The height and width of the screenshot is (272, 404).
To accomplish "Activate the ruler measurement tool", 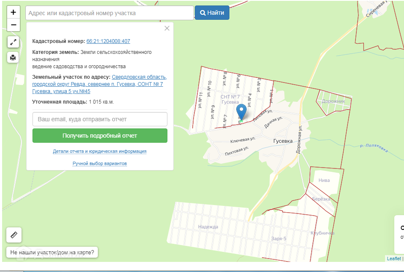I will [14, 235].
